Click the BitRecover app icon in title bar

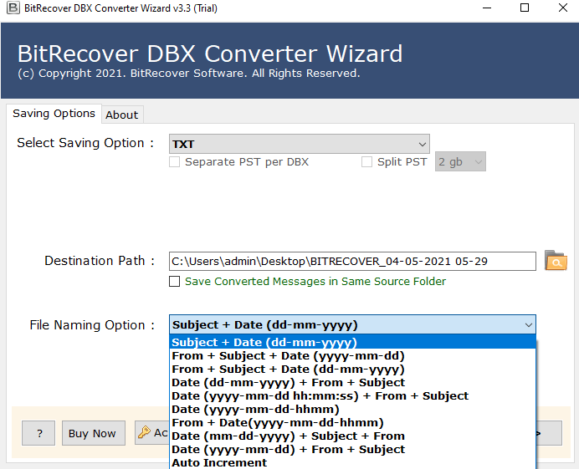tap(13, 8)
